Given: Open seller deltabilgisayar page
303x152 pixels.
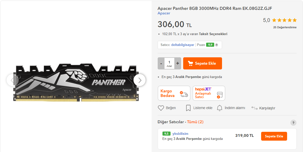Looking at the screenshot, I should click(183, 45).
